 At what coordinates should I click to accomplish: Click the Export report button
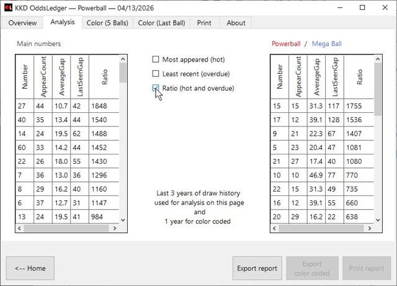tap(257, 269)
